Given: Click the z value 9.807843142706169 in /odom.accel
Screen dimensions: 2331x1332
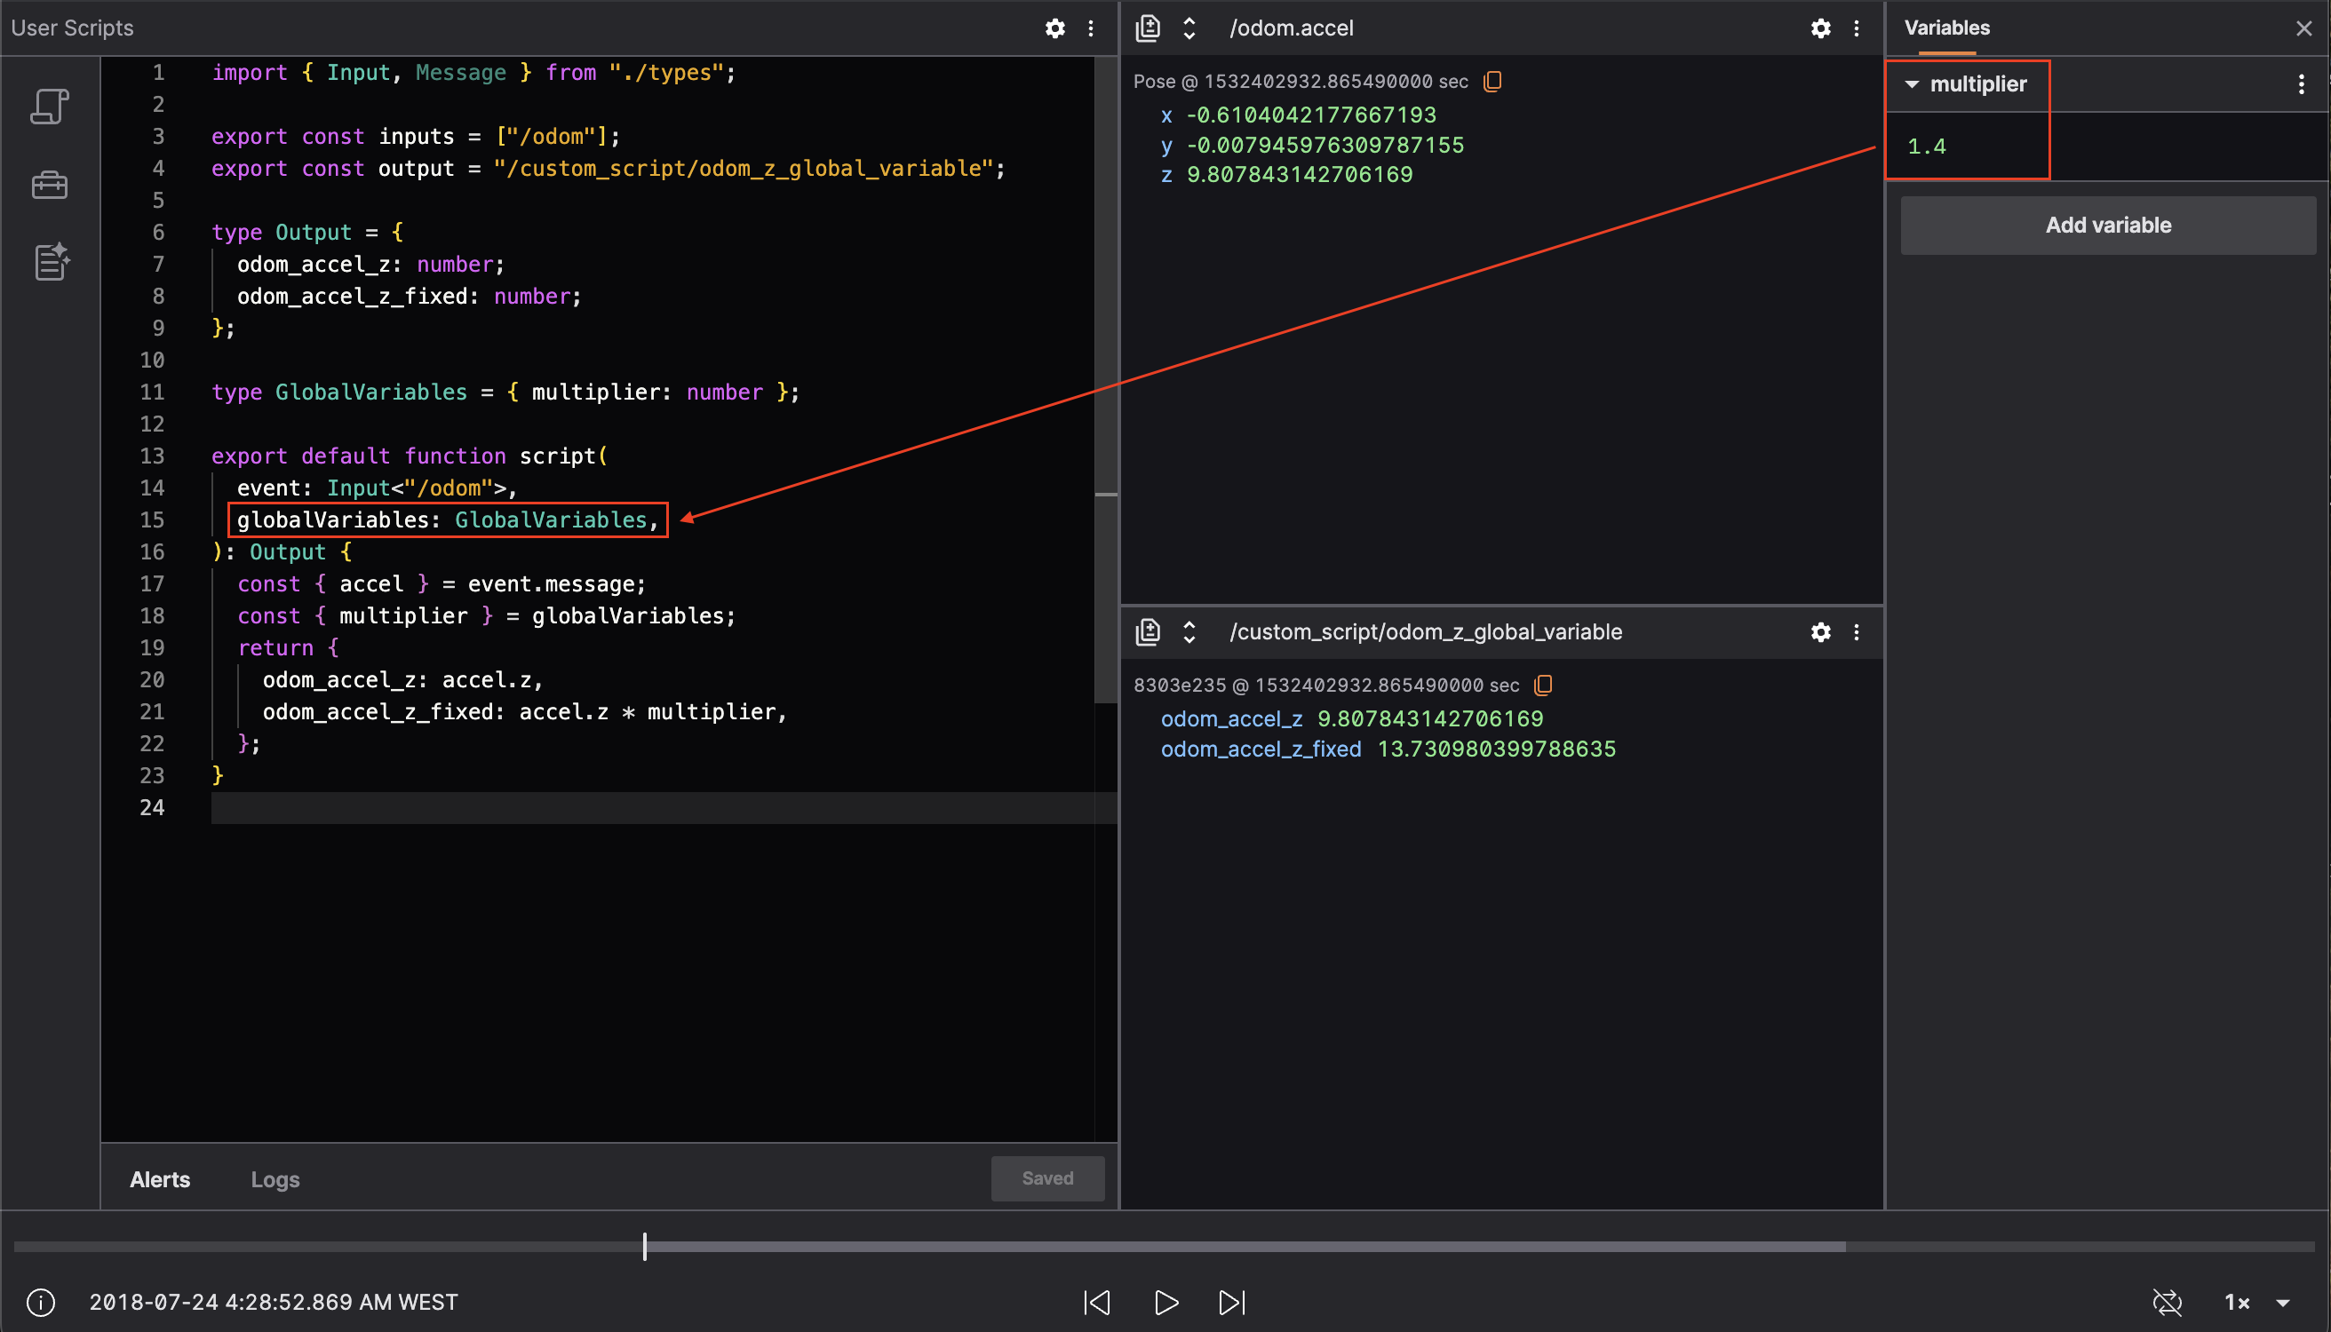Looking at the screenshot, I should coord(1300,175).
